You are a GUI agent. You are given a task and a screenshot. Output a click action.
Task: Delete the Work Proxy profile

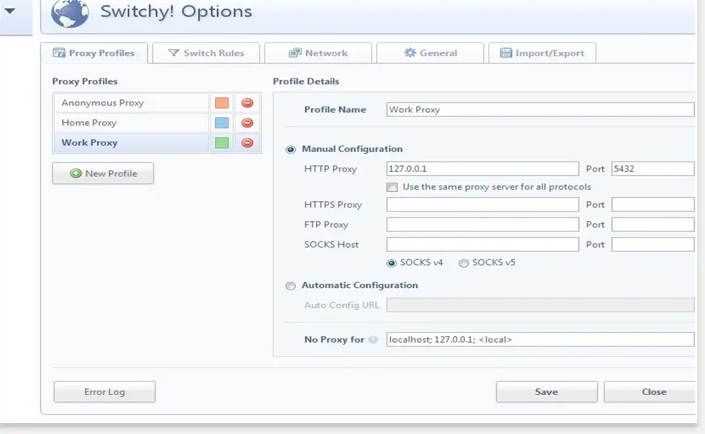pos(247,143)
